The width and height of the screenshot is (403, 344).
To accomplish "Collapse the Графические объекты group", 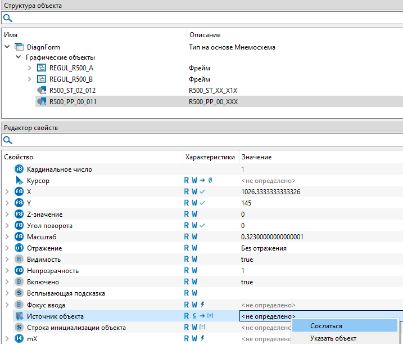I will (x=19, y=57).
